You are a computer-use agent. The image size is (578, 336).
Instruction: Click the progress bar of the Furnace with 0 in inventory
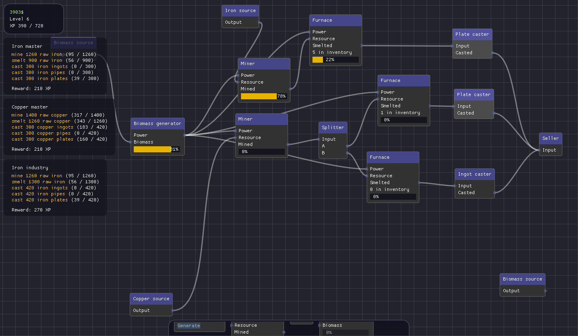pos(393,197)
